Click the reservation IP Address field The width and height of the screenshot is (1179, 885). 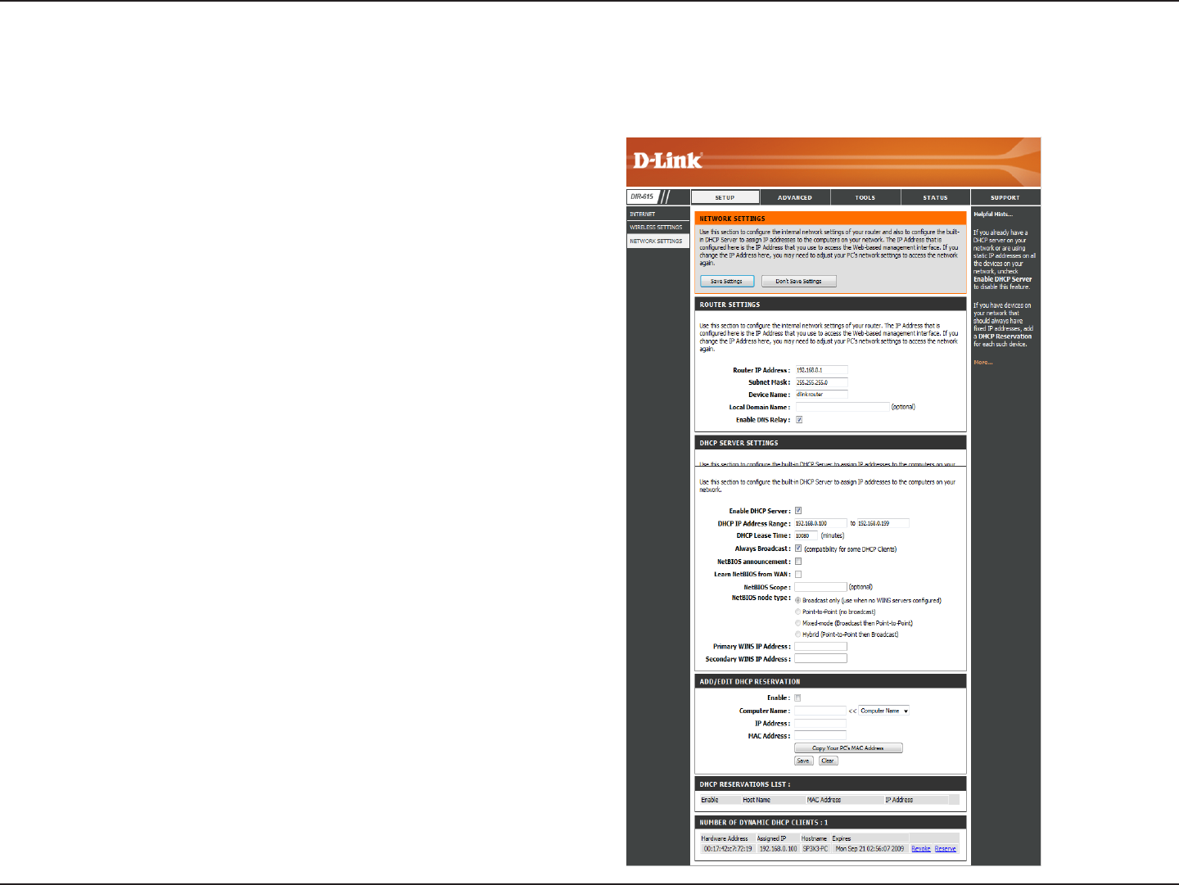[820, 724]
